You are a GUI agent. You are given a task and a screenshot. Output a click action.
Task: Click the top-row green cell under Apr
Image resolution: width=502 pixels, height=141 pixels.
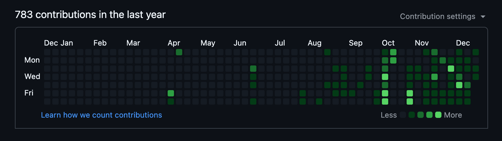pos(179,52)
